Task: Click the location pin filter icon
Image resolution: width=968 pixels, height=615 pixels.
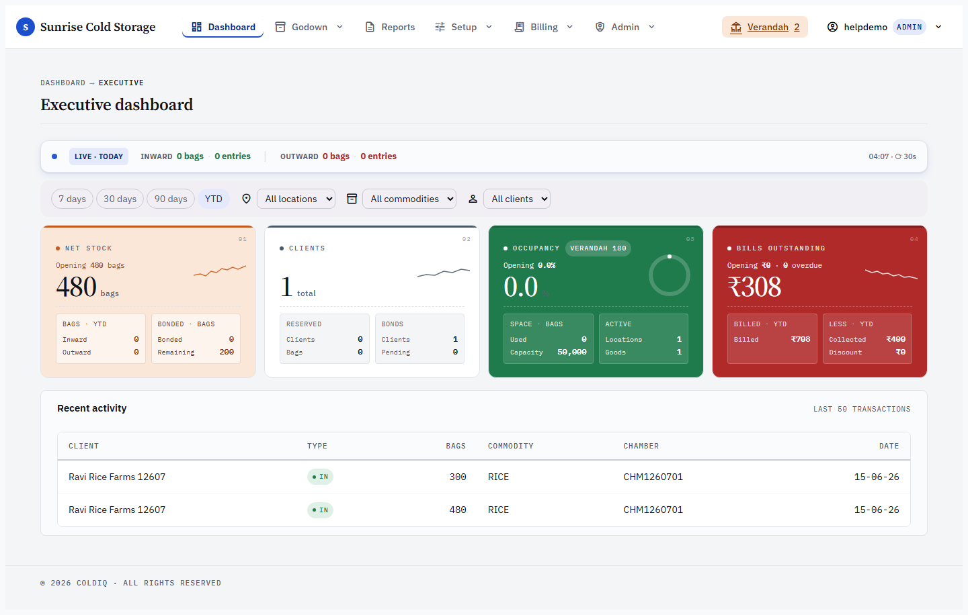Action: [246, 199]
